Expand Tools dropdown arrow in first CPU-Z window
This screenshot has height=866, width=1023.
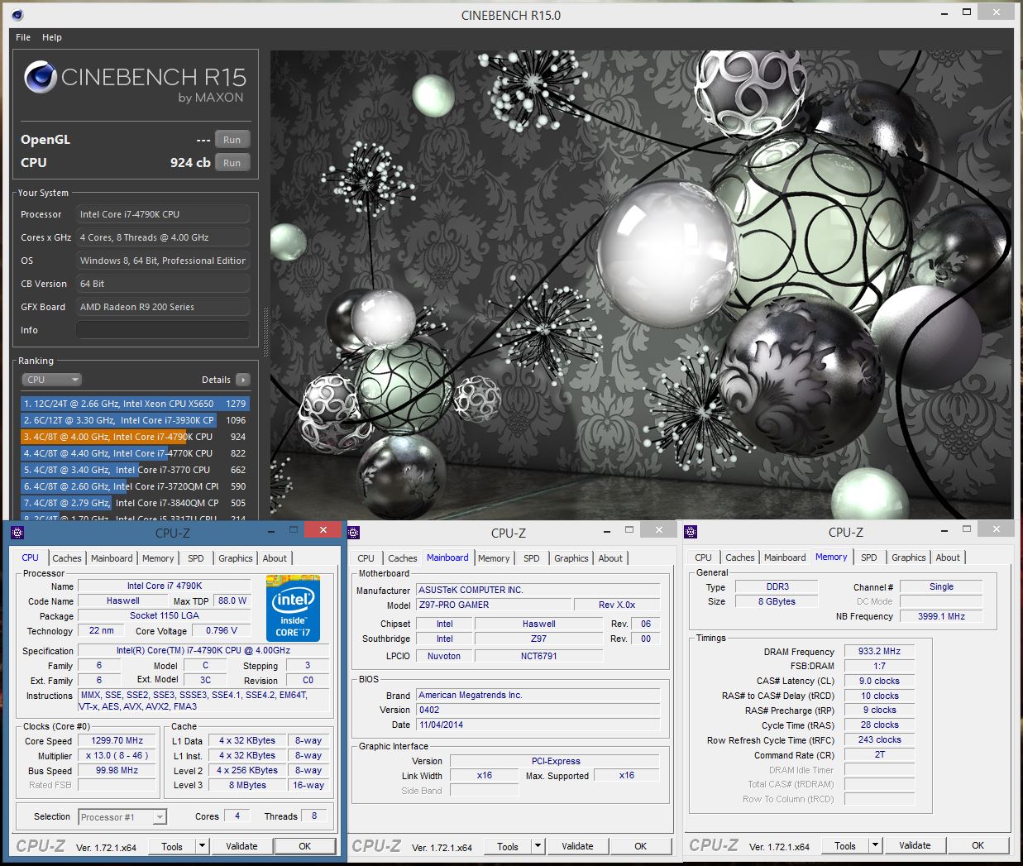[202, 846]
